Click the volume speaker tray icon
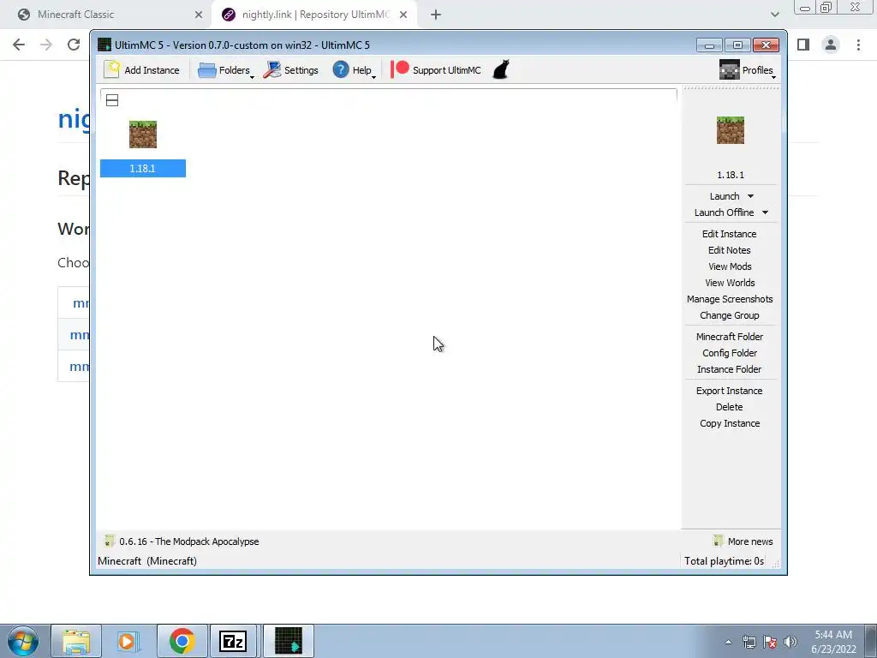The image size is (877, 658). click(x=790, y=642)
